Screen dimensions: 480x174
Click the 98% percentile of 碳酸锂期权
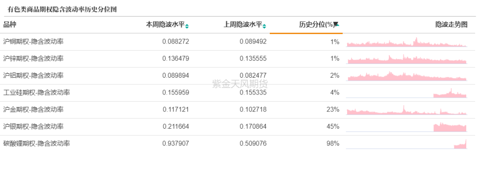coord(333,143)
